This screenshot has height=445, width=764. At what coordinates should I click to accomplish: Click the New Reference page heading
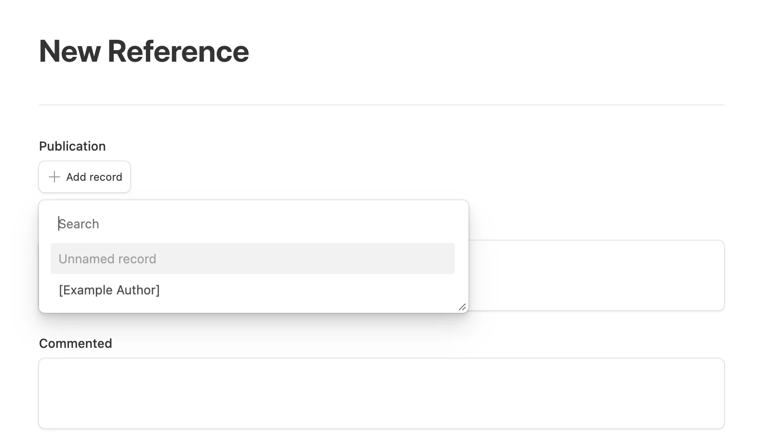pos(144,51)
